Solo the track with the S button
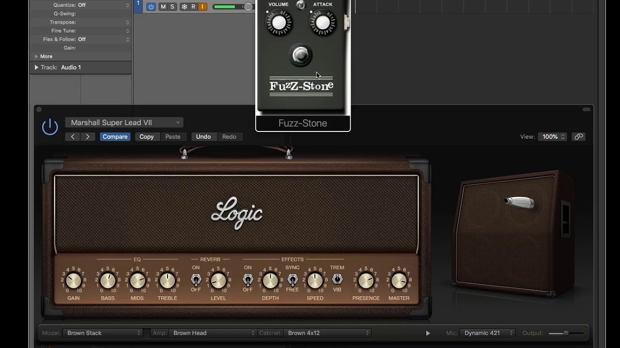The image size is (620, 348). coord(172,7)
